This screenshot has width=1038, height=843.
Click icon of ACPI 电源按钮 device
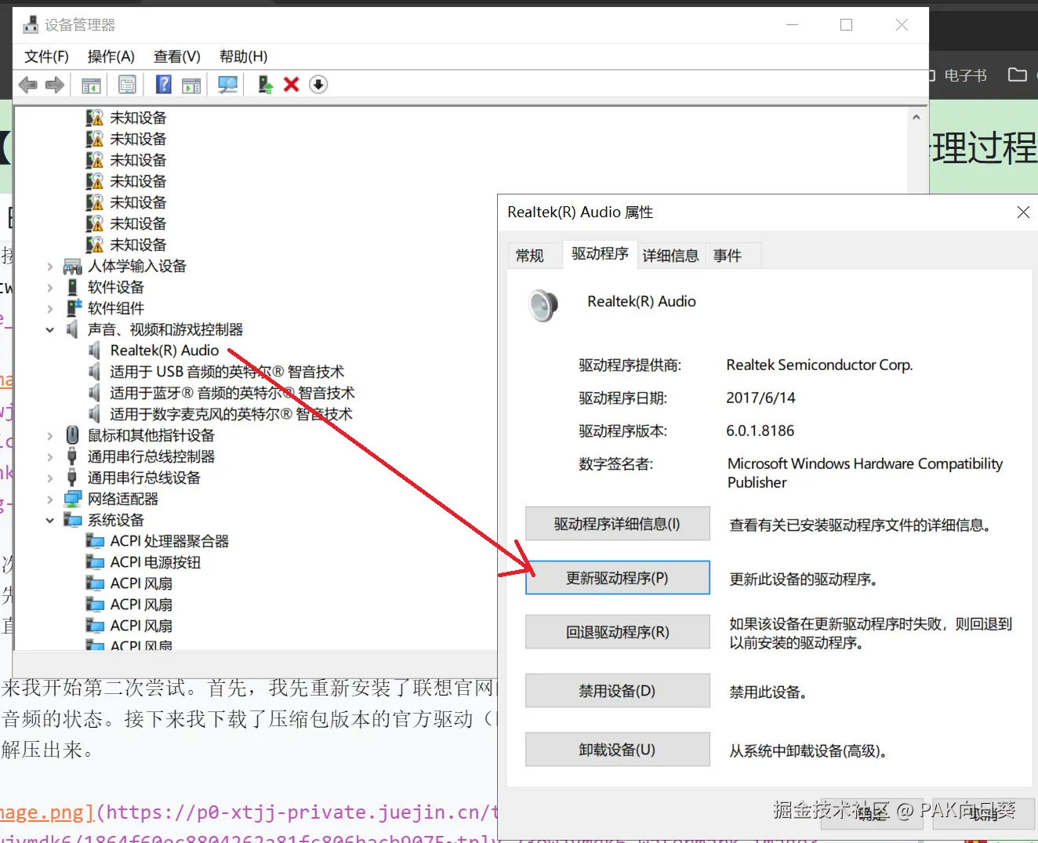(x=95, y=562)
